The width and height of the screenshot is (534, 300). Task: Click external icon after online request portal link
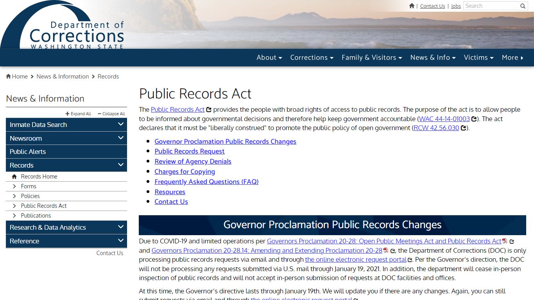(x=410, y=260)
